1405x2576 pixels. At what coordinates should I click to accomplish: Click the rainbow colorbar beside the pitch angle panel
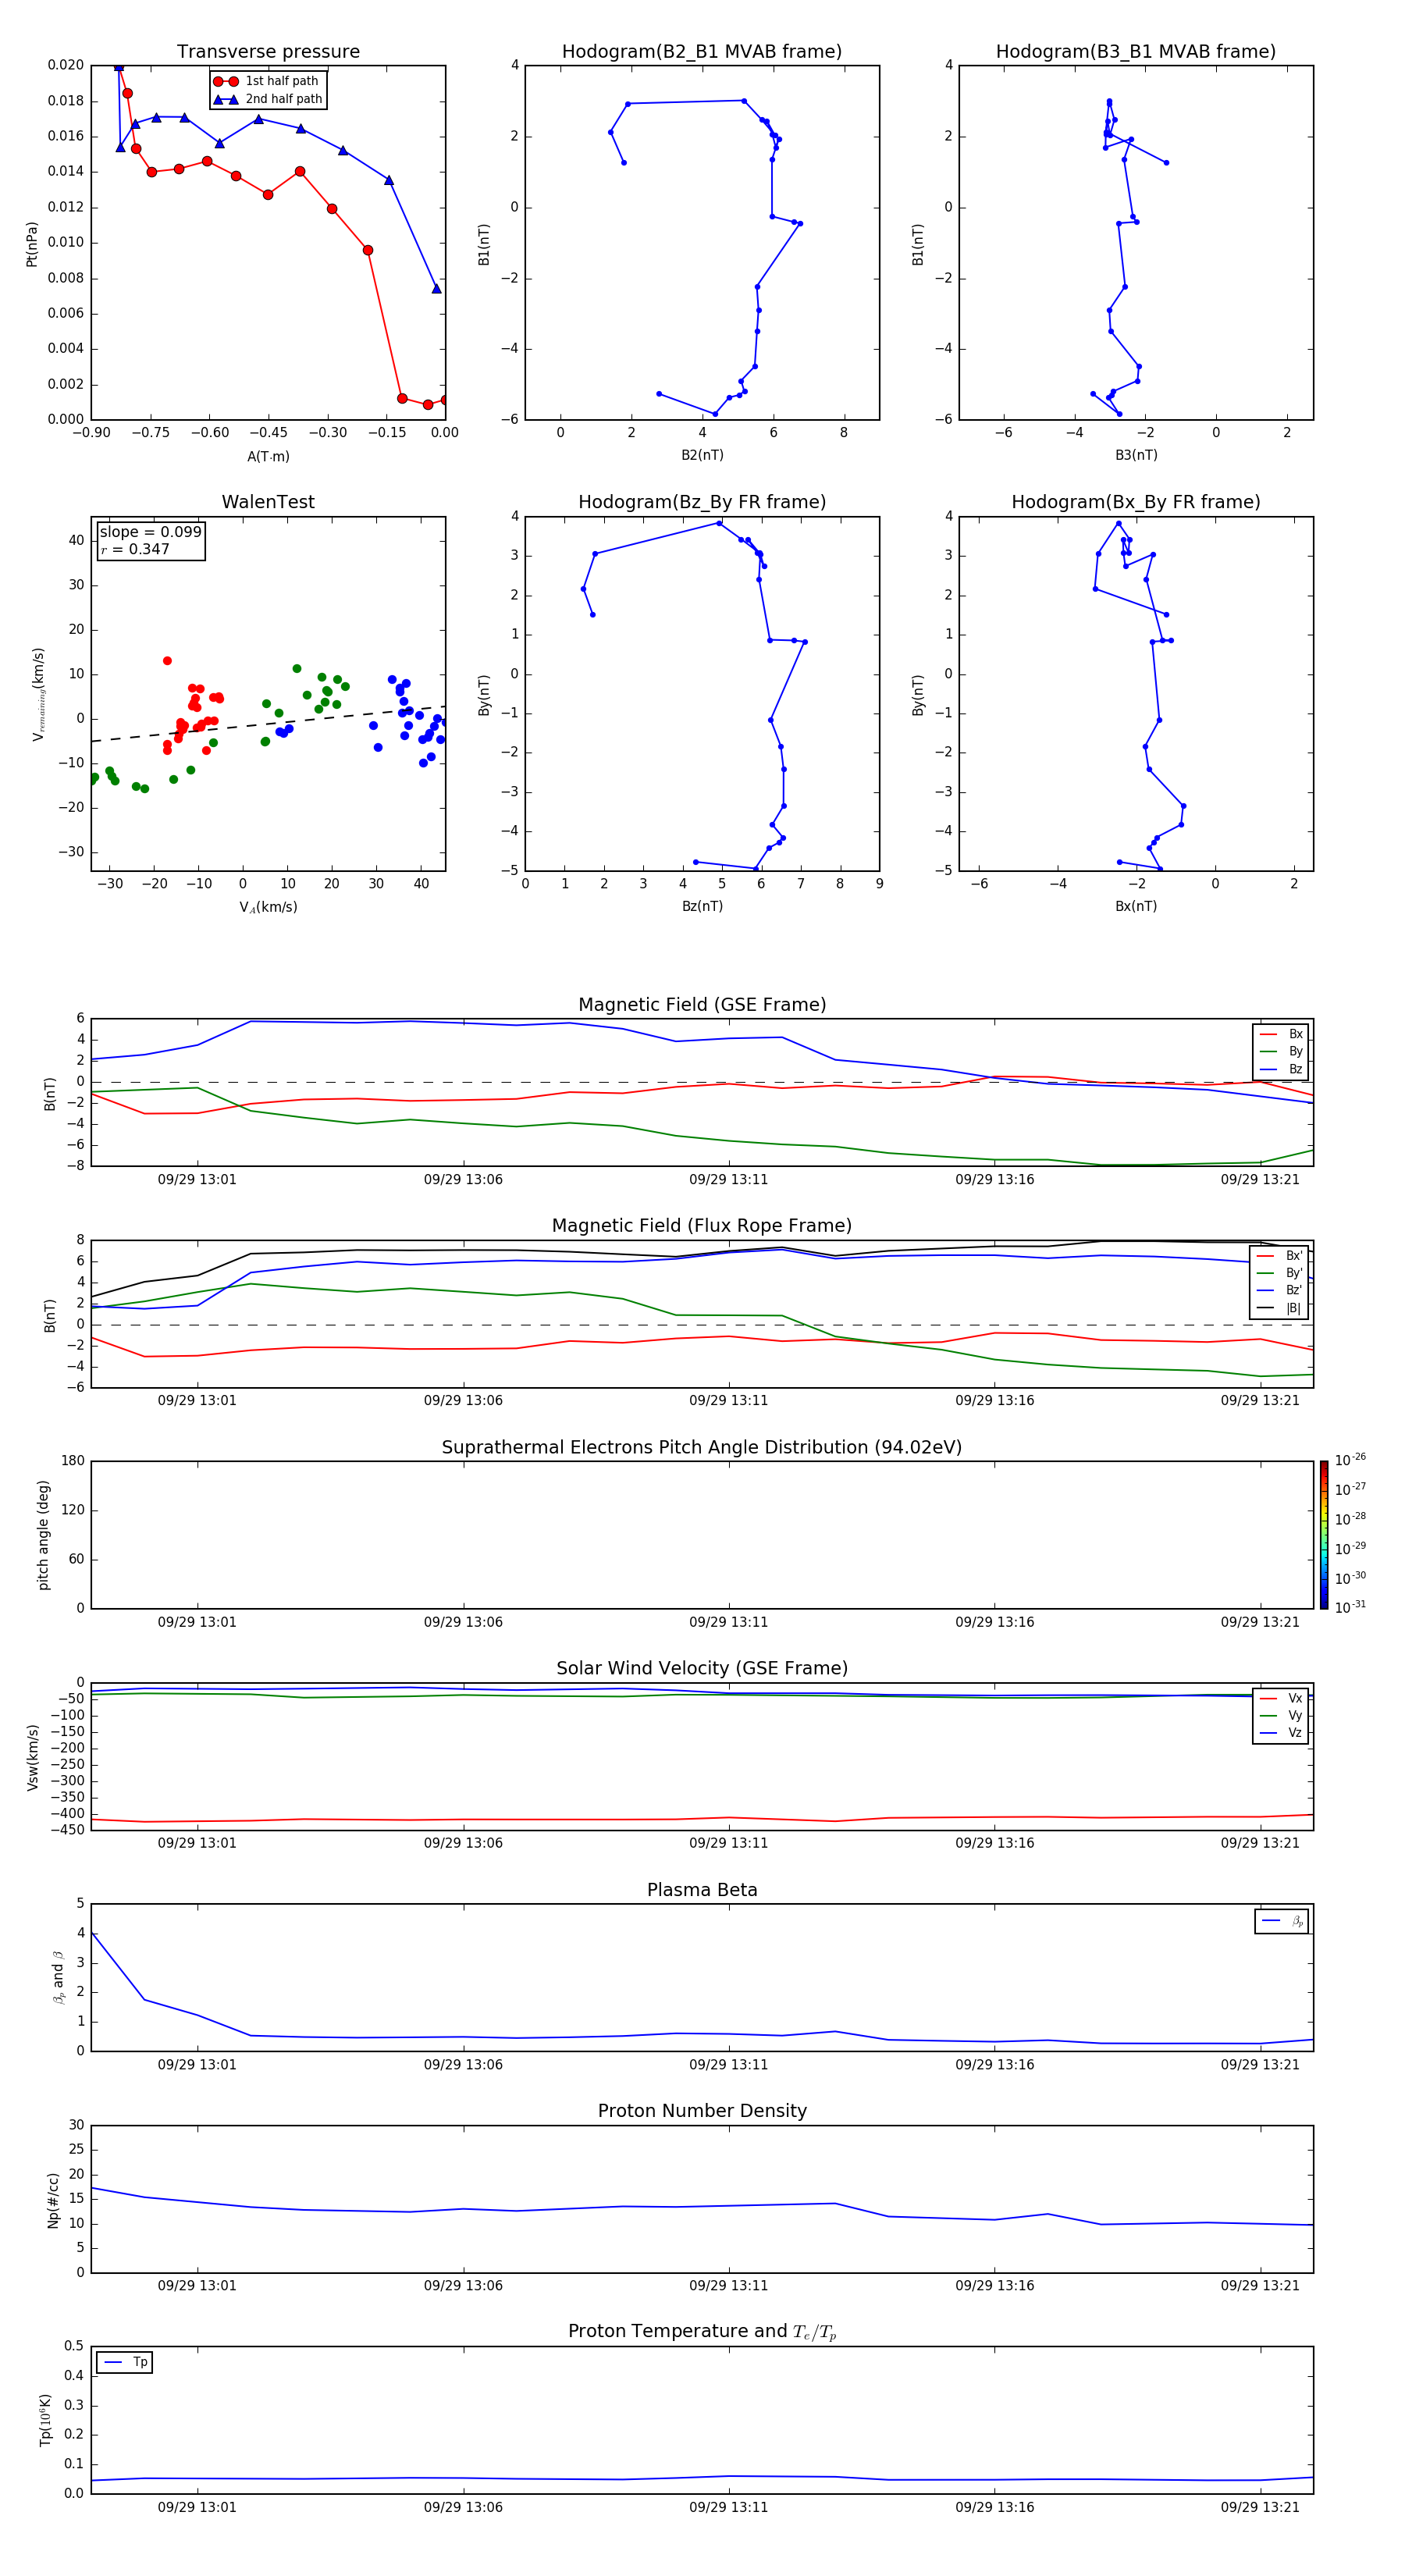pyautogui.click(x=1323, y=1535)
